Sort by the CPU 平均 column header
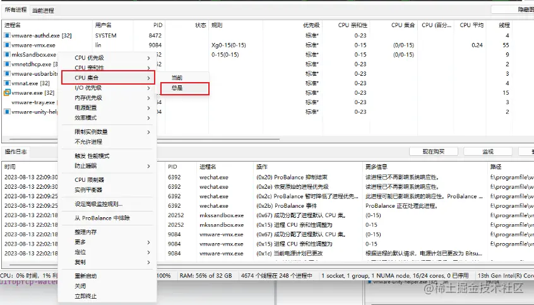The height and width of the screenshot is (305, 534). click(x=471, y=25)
